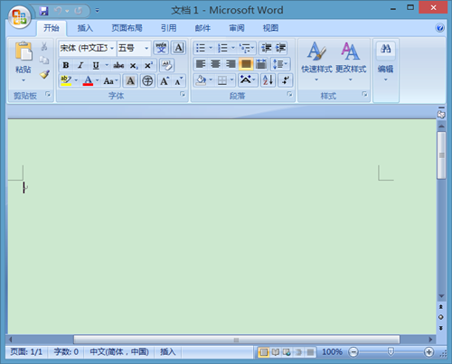Viewport: 452px width, 364px height.
Task: Center align text
Action: [x=215, y=64]
